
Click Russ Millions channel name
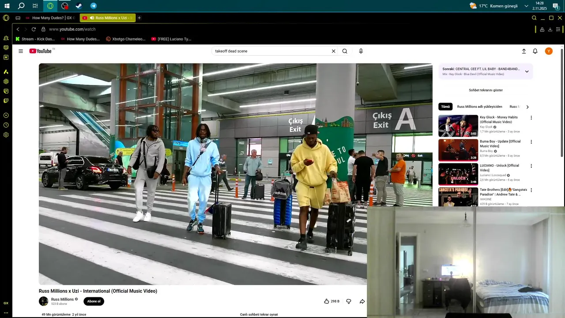pos(62,299)
